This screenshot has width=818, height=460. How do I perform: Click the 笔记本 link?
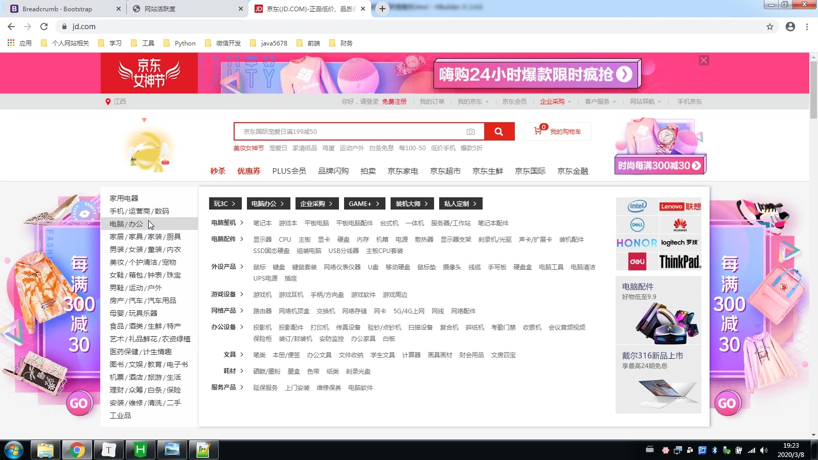tap(262, 223)
